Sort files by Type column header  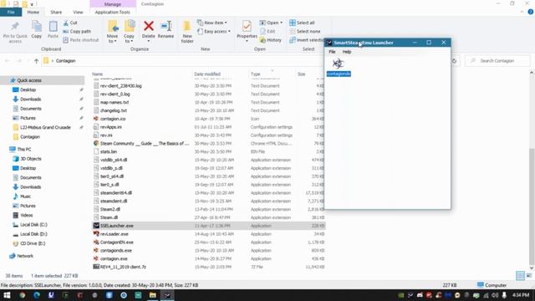pos(256,74)
